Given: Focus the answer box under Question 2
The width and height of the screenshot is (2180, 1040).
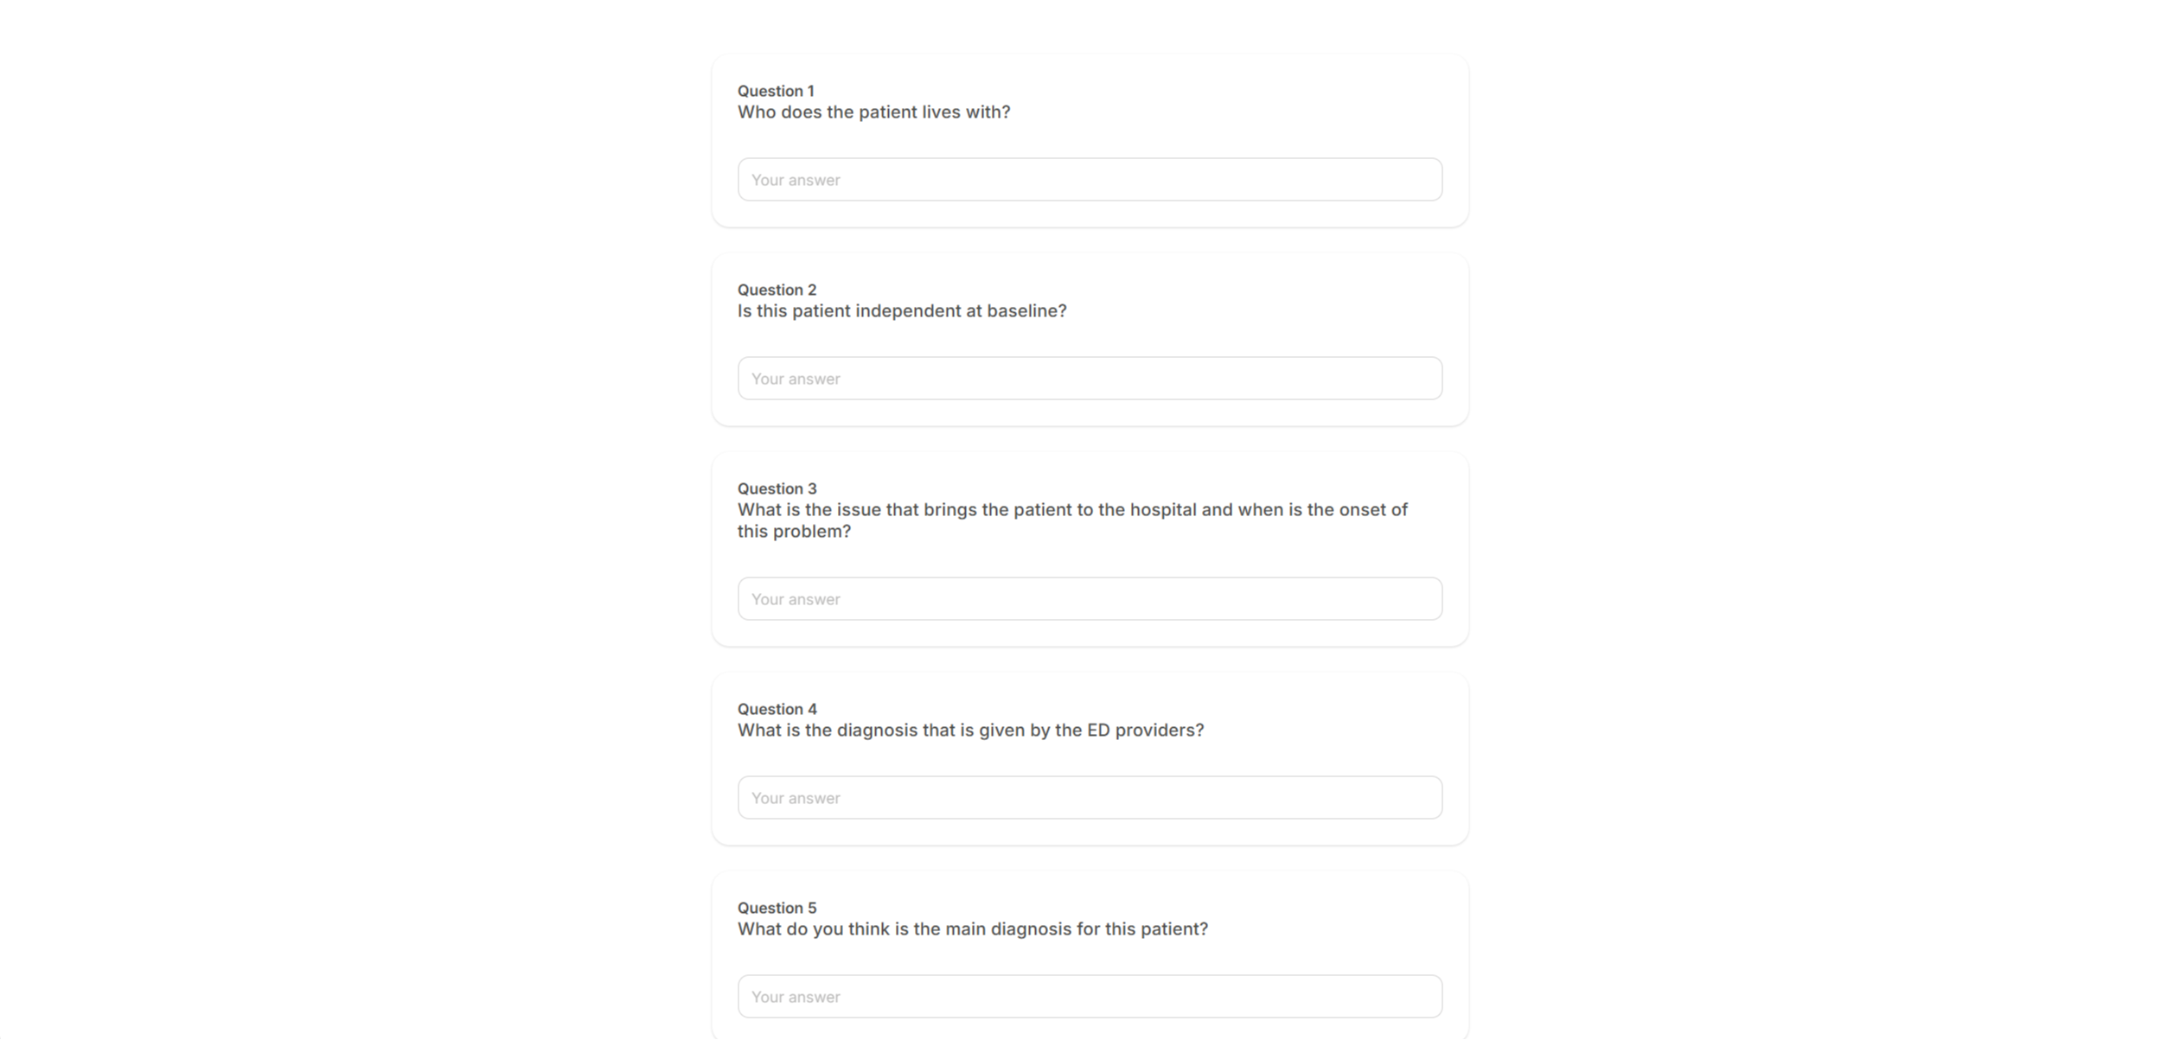Looking at the screenshot, I should [x=1090, y=379].
